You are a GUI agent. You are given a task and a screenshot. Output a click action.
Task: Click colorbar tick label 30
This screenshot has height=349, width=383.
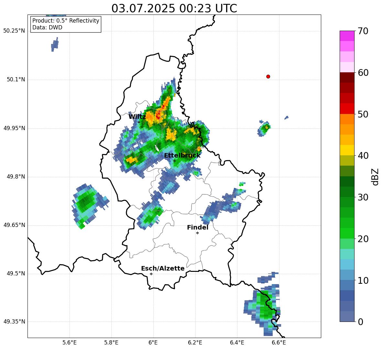tap(363, 197)
